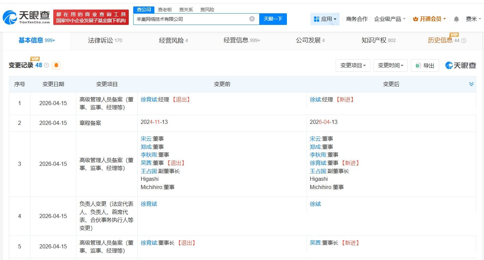
Task: Click the alert bell next to 变更记录
Action: click(x=56, y=65)
